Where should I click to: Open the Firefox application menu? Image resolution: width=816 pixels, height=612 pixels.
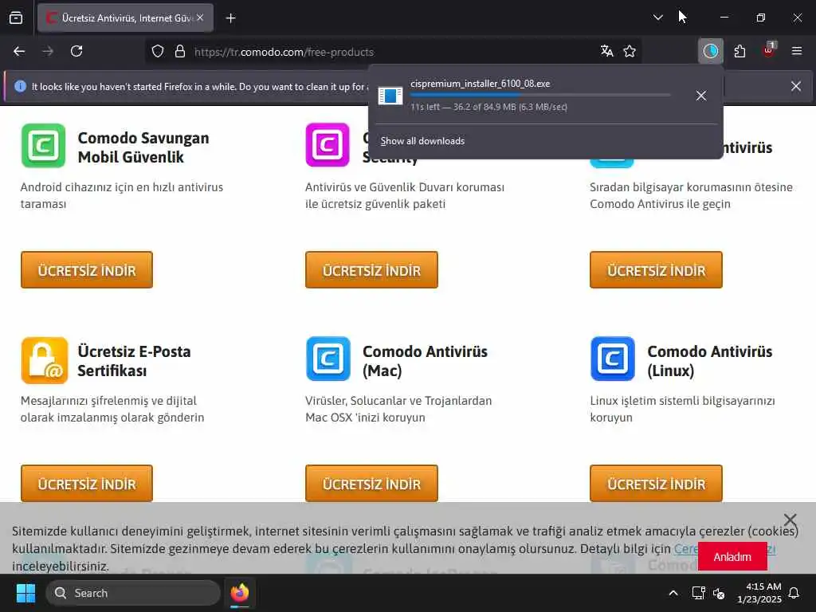797,51
